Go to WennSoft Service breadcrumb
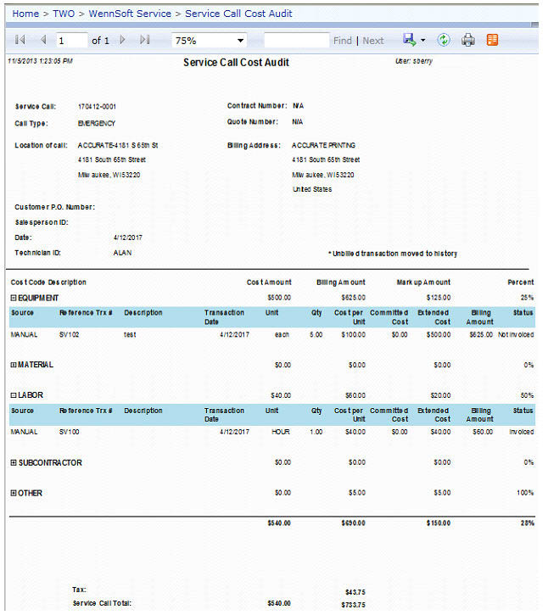The image size is (548, 615). click(131, 14)
